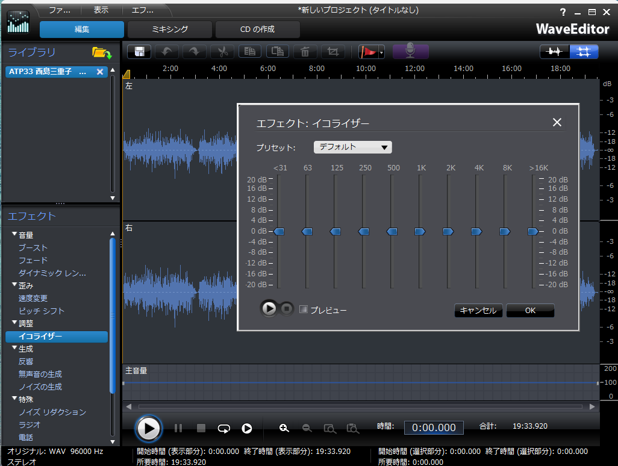Click the キャンセル button

coord(478,311)
